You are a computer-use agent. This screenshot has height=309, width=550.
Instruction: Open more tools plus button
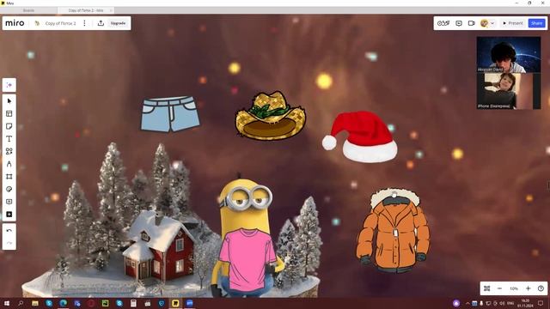click(x=9, y=215)
